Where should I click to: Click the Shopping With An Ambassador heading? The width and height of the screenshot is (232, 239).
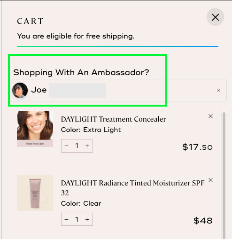(81, 72)
